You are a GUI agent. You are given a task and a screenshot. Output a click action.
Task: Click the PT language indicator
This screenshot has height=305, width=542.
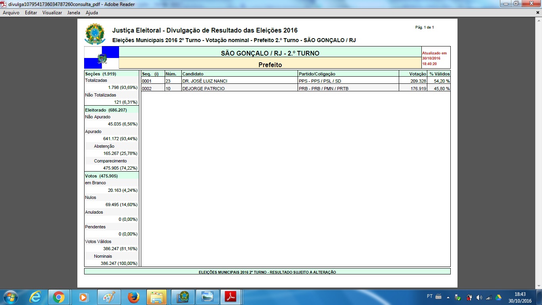point(430,296)
